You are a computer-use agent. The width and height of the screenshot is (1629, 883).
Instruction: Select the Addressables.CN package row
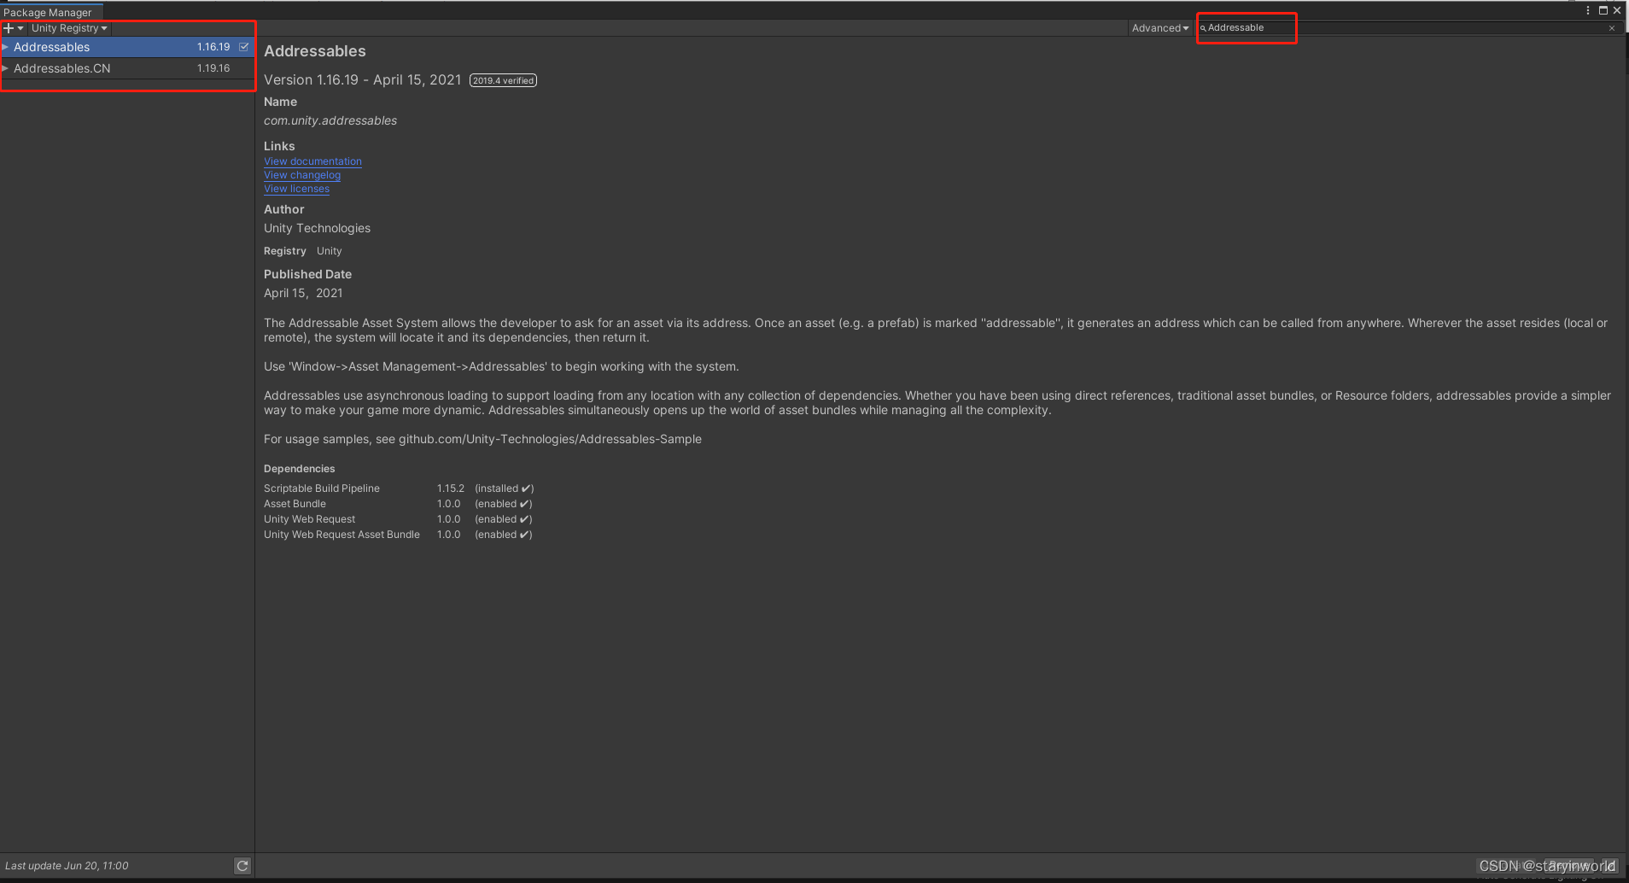click(127, 68)
